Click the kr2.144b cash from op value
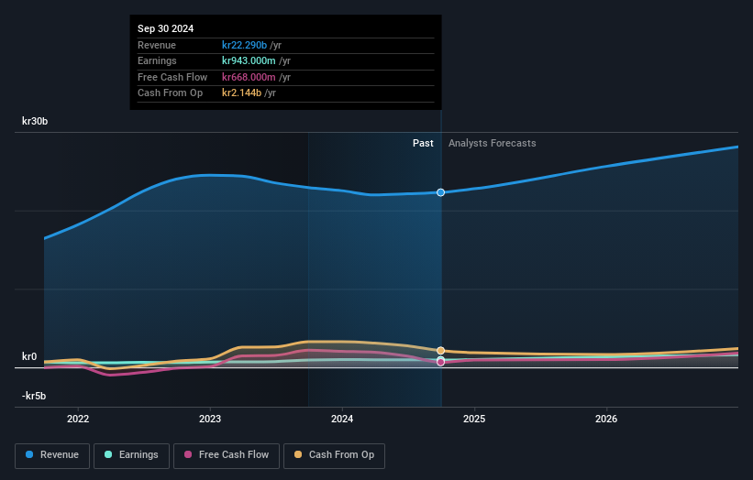This screenshot has height=480, width=753. click(x=241, y=93)
